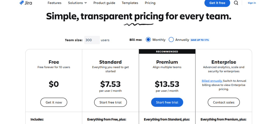Start free trial for Standard plan
This screenshot has width=276, height=124.
[x=110, y=102]
